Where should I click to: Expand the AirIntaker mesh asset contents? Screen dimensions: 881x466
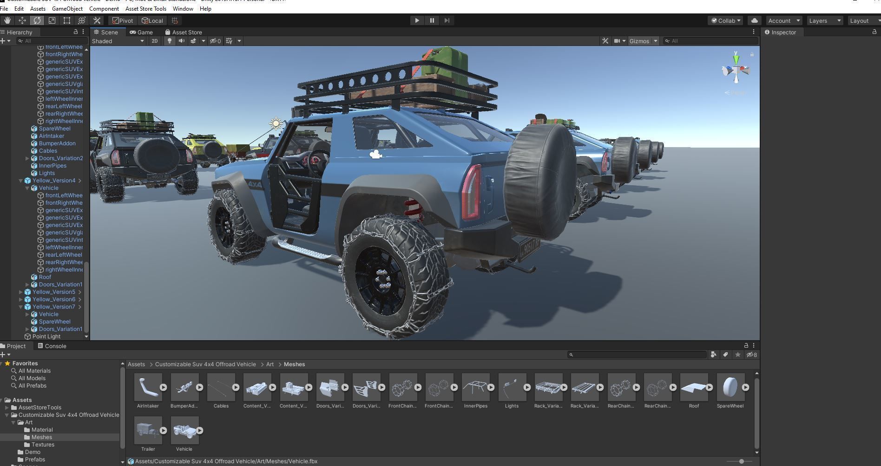click(163, 387)
